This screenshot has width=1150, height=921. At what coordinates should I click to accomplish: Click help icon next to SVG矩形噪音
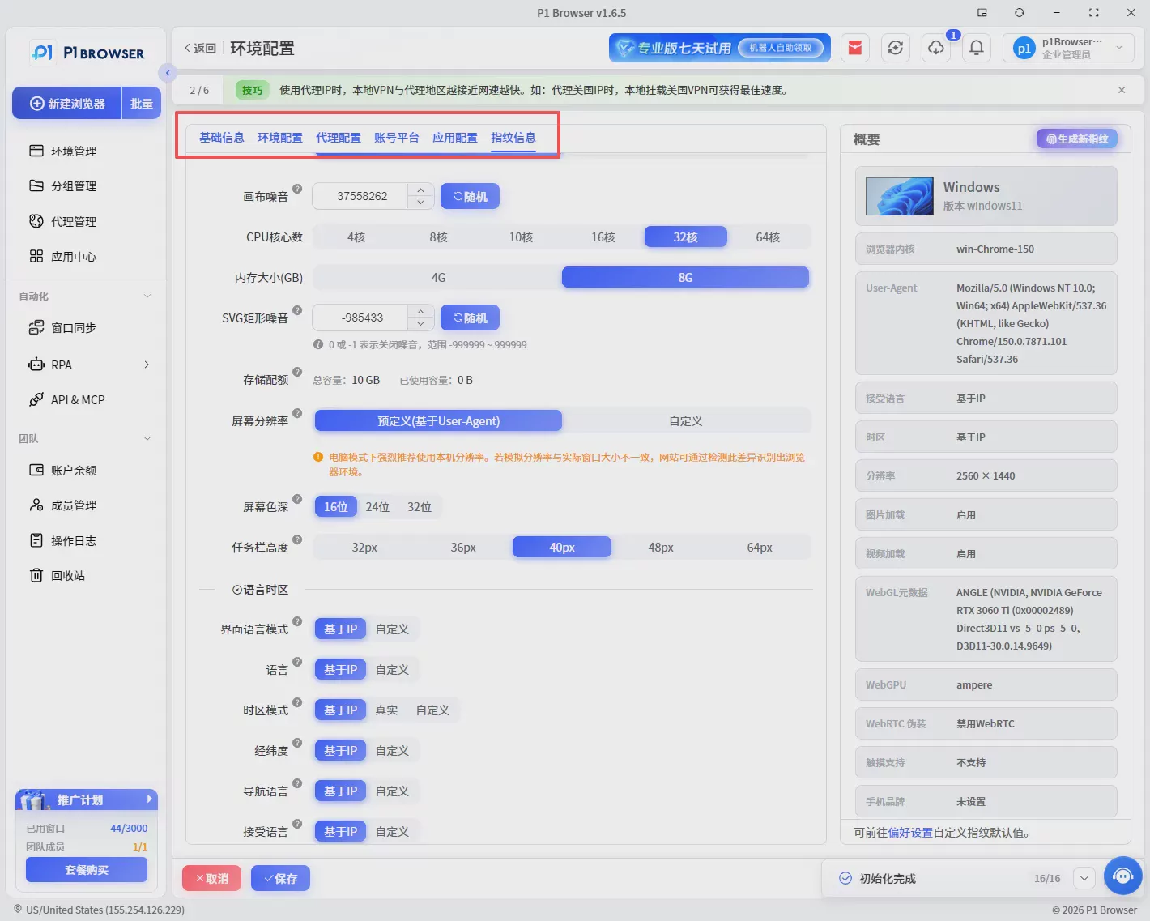297,310
